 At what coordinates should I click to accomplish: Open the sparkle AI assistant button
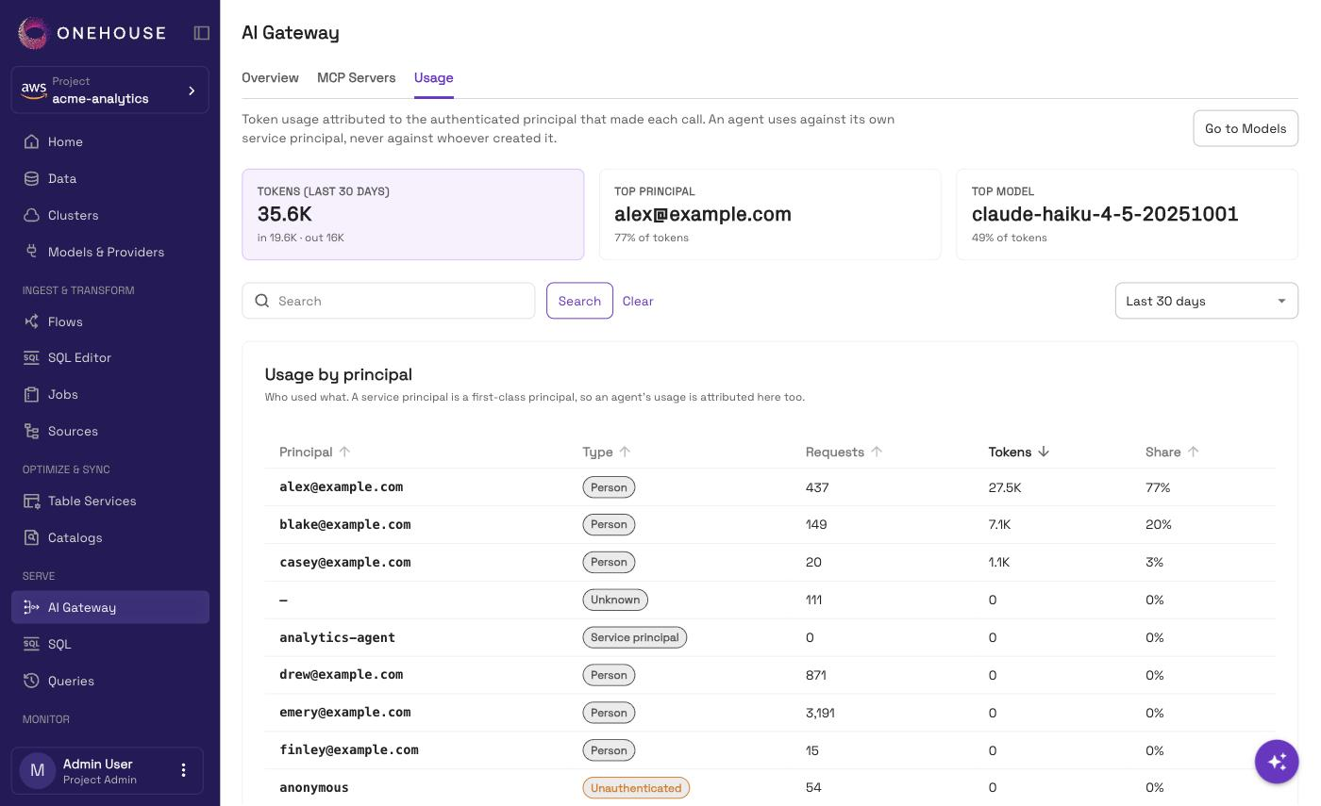tap(1277, 761)
